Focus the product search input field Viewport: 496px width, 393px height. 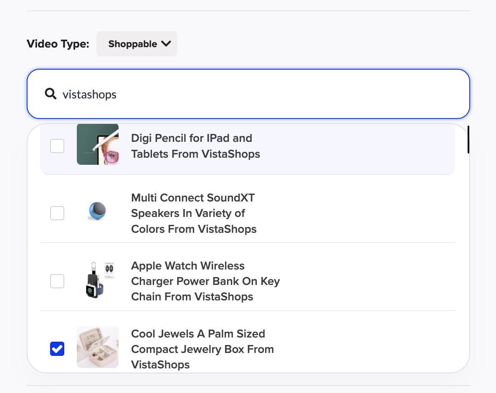pos(271,94)
